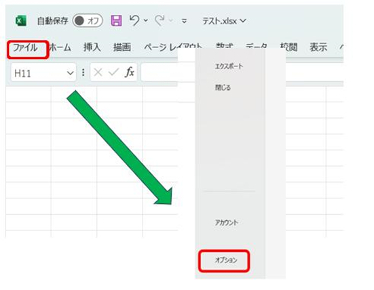The image size is (374, 290).
Task: Save the workbook with the floppy disk icon
Action: [x=116, y=20]
